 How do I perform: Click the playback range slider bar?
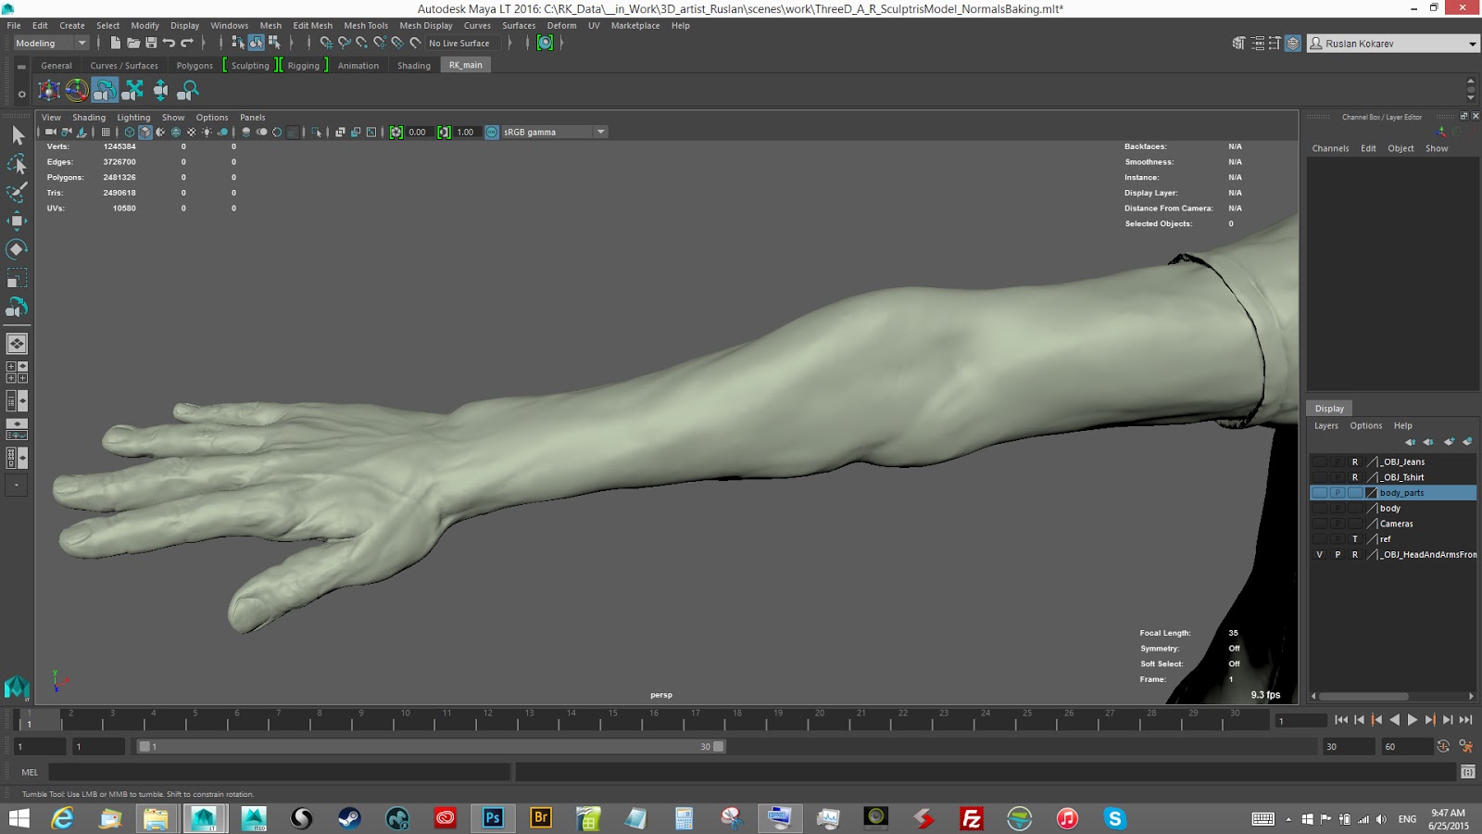[431, 747]
